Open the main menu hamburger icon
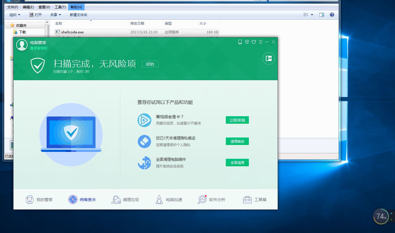Screen dimensions: 395x233 pos(261,42)
